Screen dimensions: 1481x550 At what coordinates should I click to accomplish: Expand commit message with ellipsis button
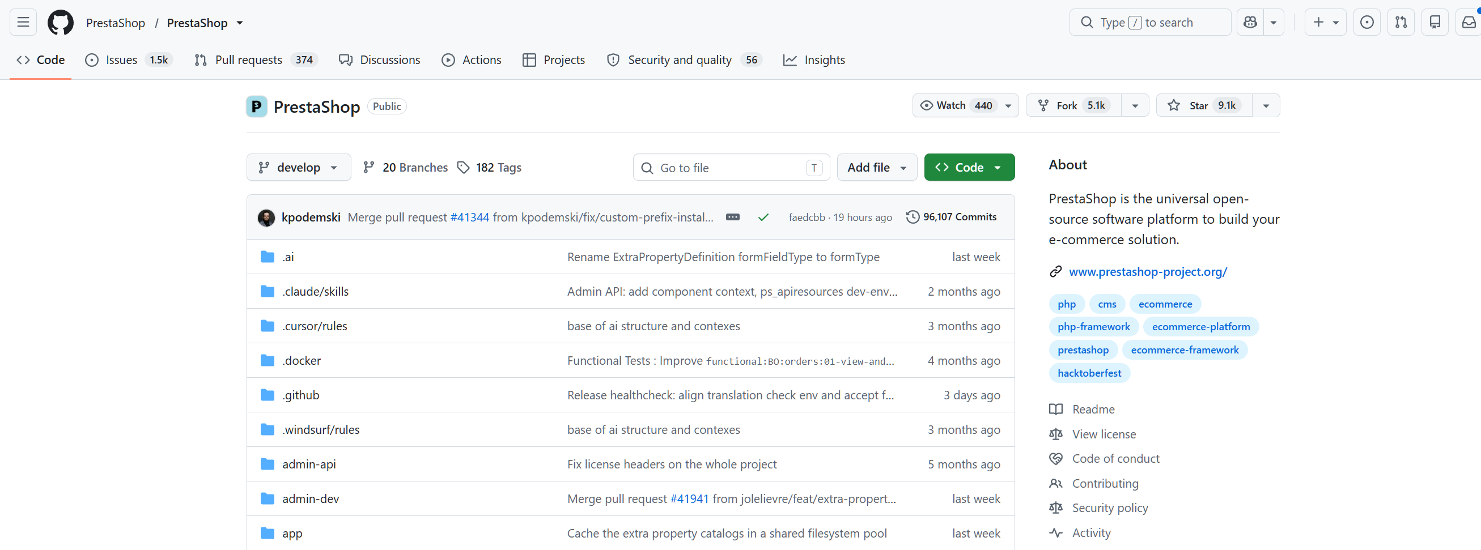[732, 218]
